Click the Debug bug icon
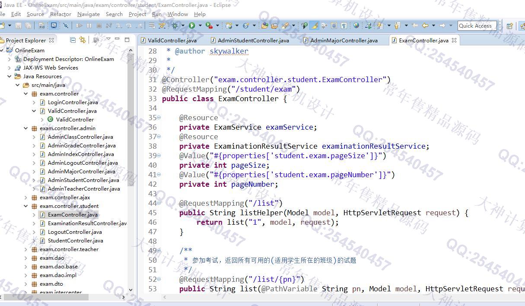525x306 pixels. pyautogui.click(x=175, y=25)
